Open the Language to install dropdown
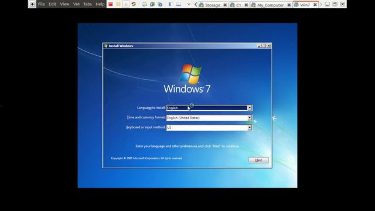 coord(209,108)
